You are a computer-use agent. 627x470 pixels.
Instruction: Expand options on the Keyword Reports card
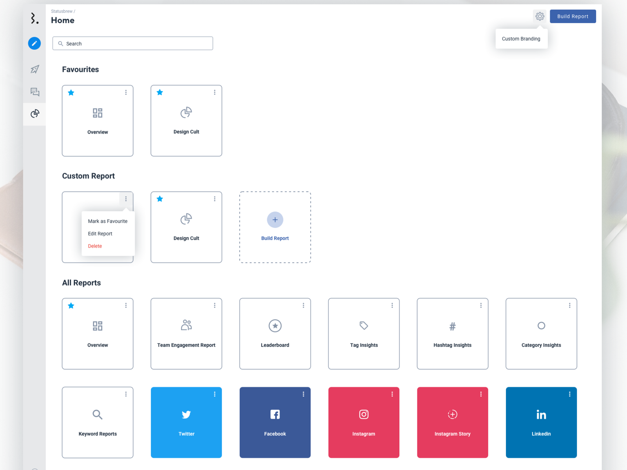(126, 394)
